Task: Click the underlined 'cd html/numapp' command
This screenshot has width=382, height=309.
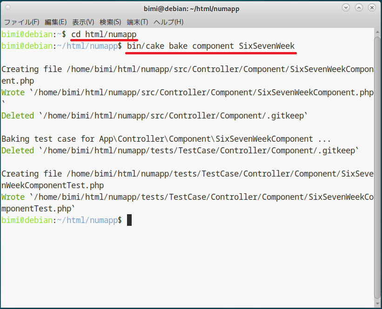Action: [x=104, y=34]
